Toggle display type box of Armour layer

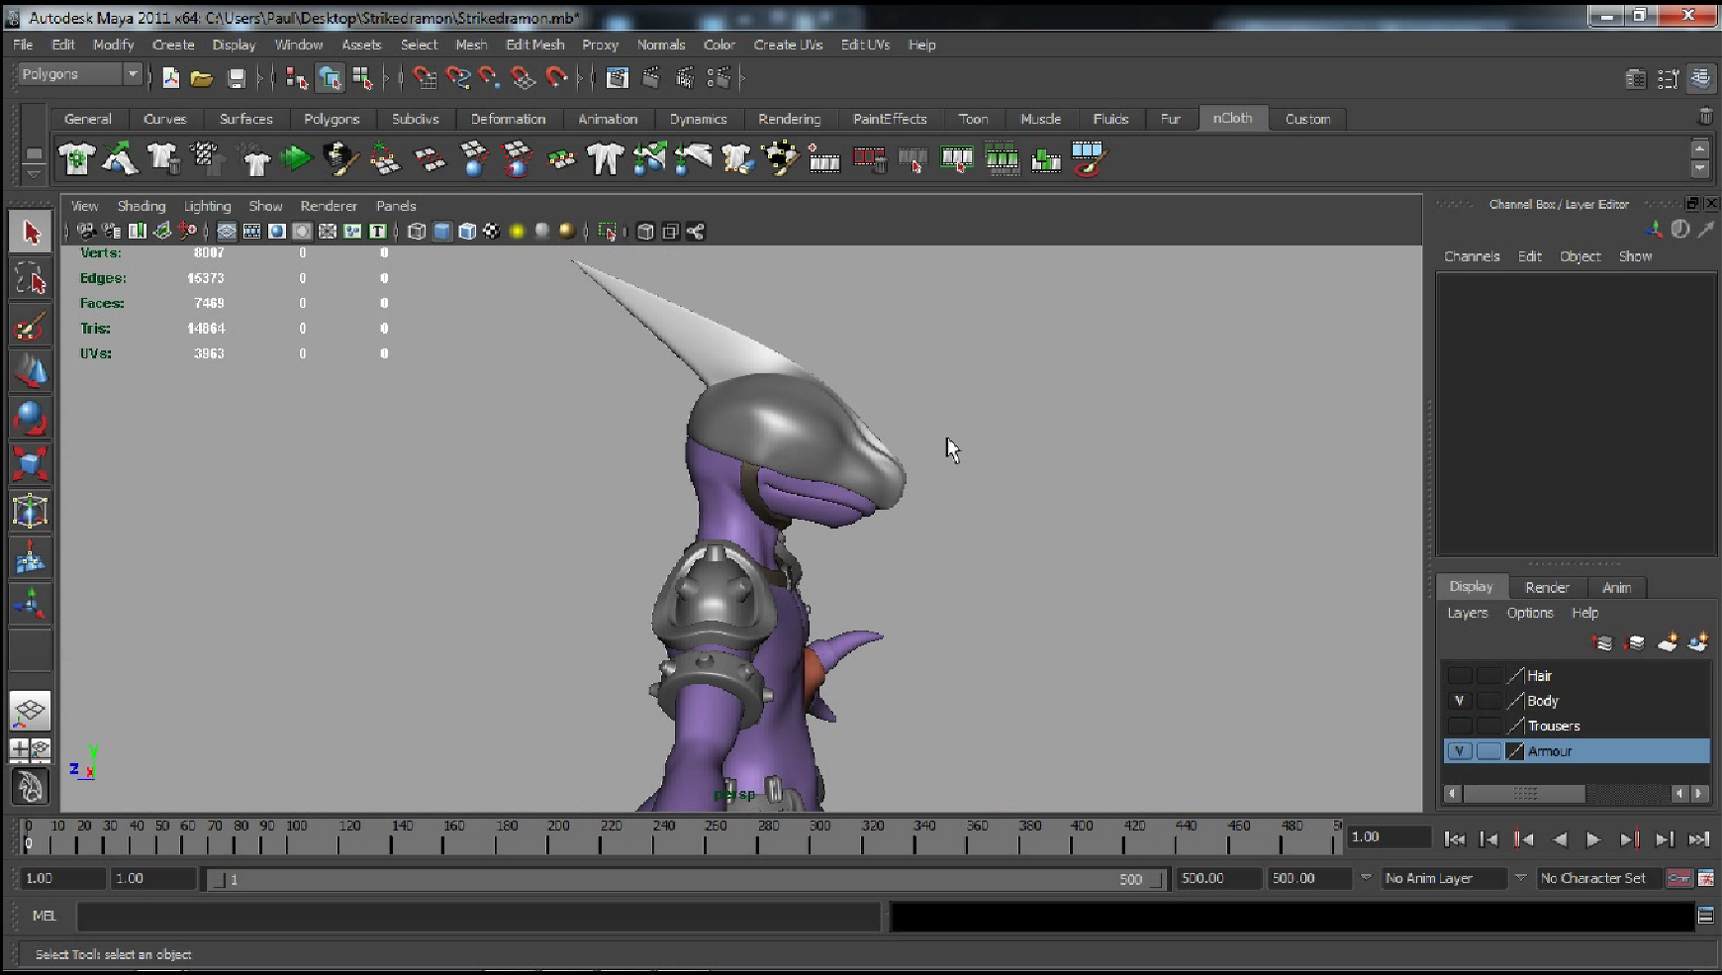click(1488, 751)
